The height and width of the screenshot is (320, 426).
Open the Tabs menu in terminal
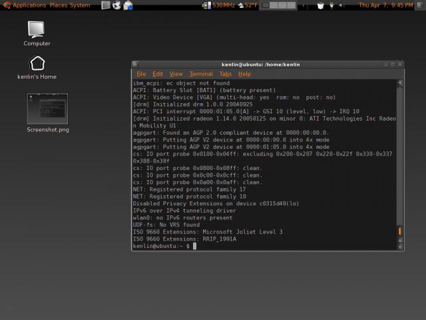[226, 74]
